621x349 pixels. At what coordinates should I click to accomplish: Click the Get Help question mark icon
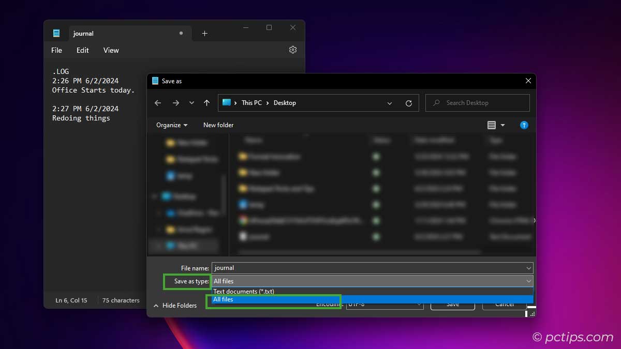524,125
